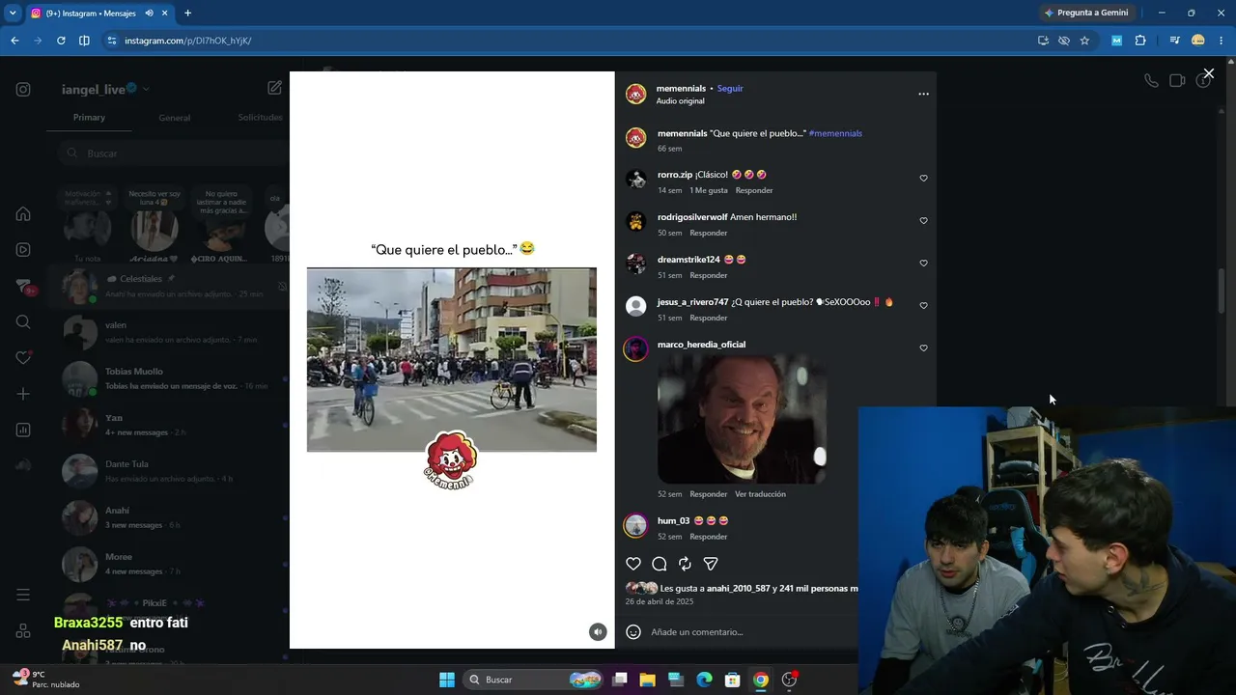Reply to rorro.zip's comment
The height and width of the screenshot is (695, 1236).
click(x=754, y=190)
